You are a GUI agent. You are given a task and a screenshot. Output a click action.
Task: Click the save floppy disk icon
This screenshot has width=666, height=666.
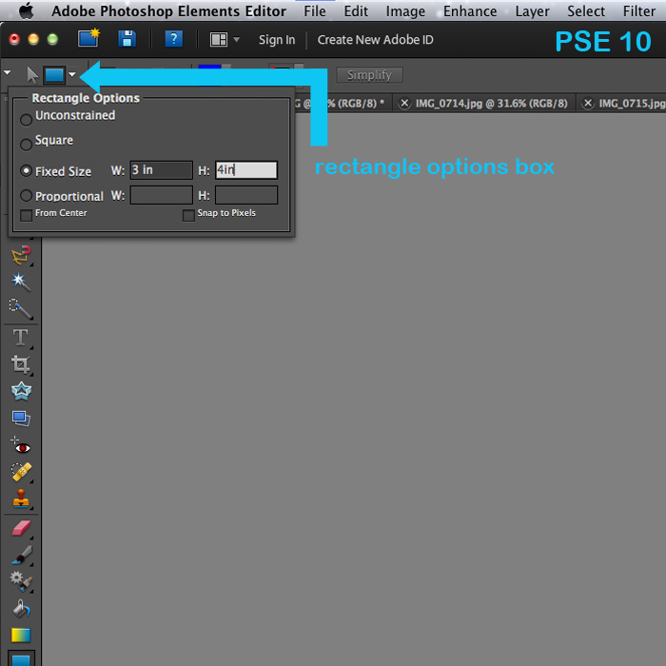(x=127, y=39)
